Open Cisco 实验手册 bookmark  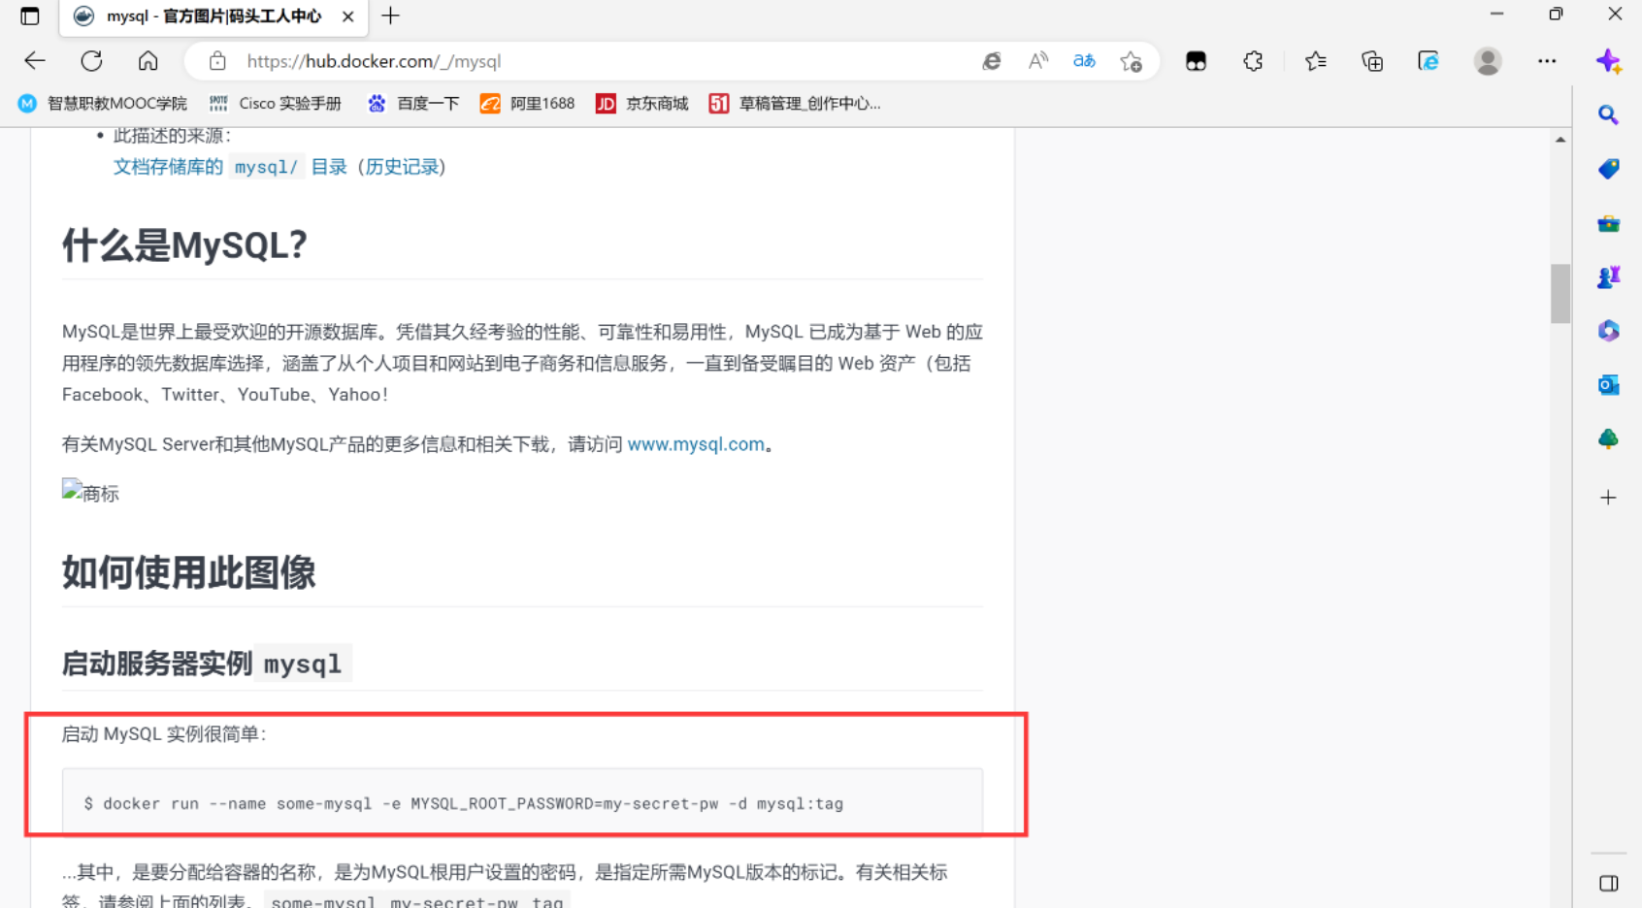tap(276, 103)
